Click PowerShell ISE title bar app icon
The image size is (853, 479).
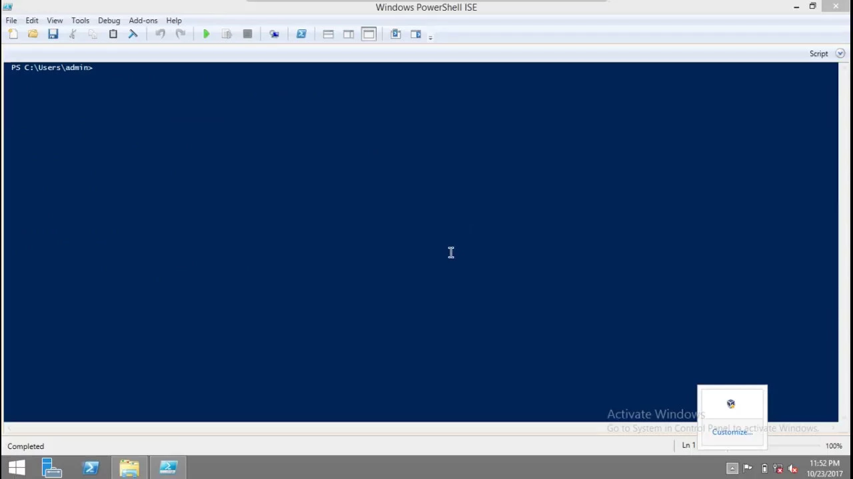point(8,7)
